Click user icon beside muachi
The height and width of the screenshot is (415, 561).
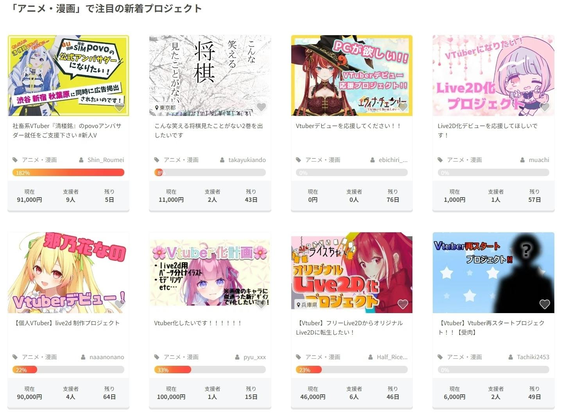(x=523, y=160)
